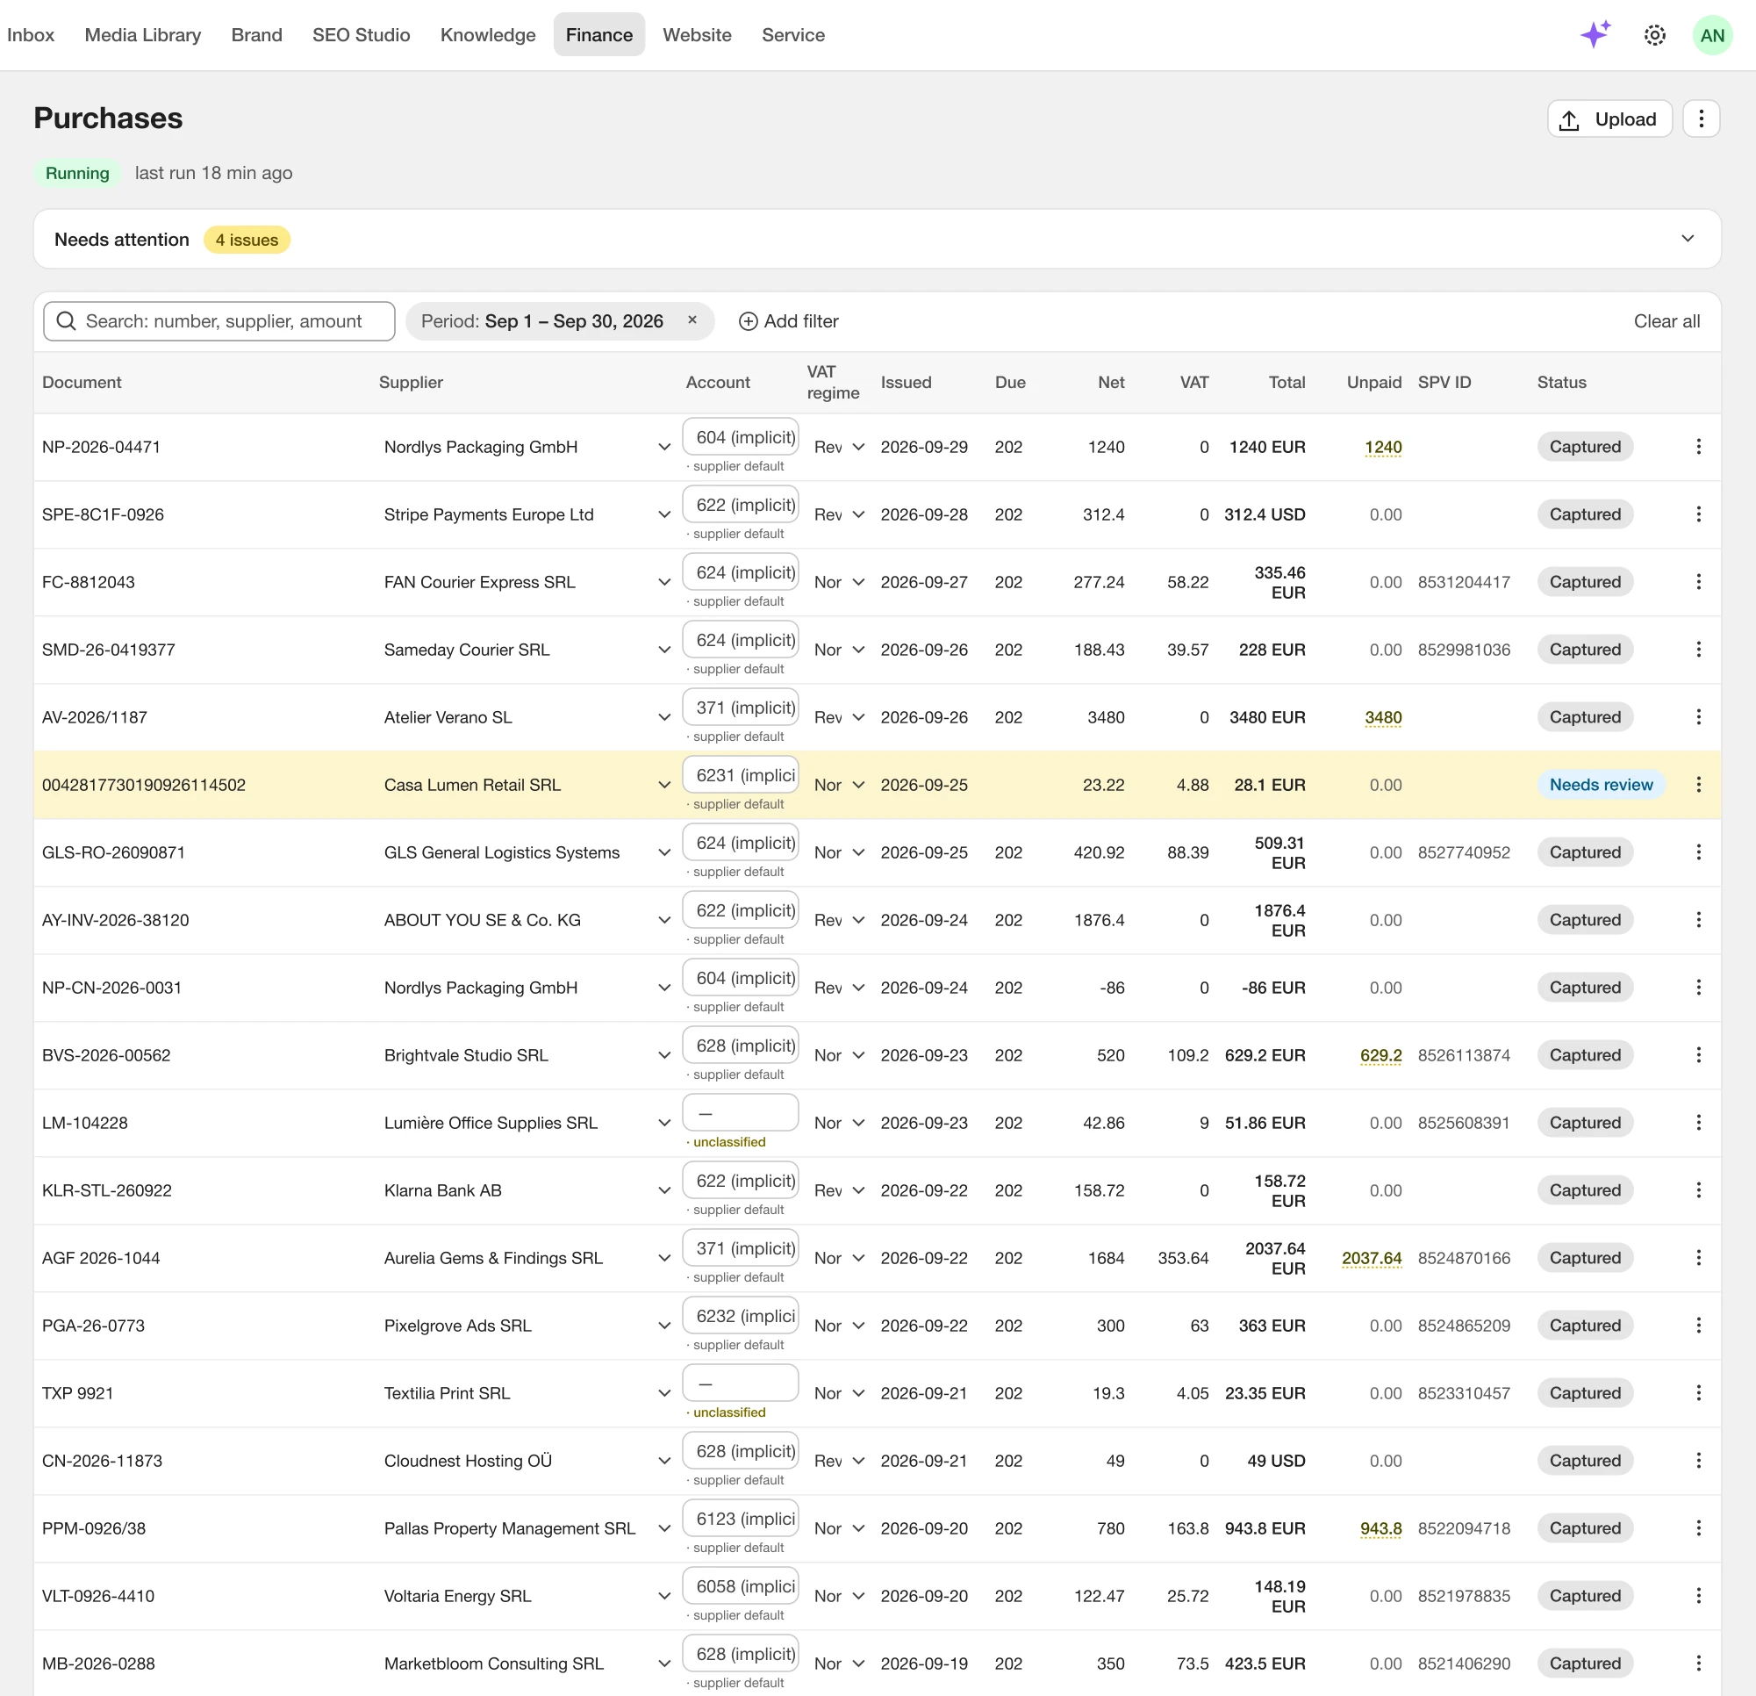Open the Purchases page more-options menu
Screen dimensions: 1756x1696
[1701, 119]
